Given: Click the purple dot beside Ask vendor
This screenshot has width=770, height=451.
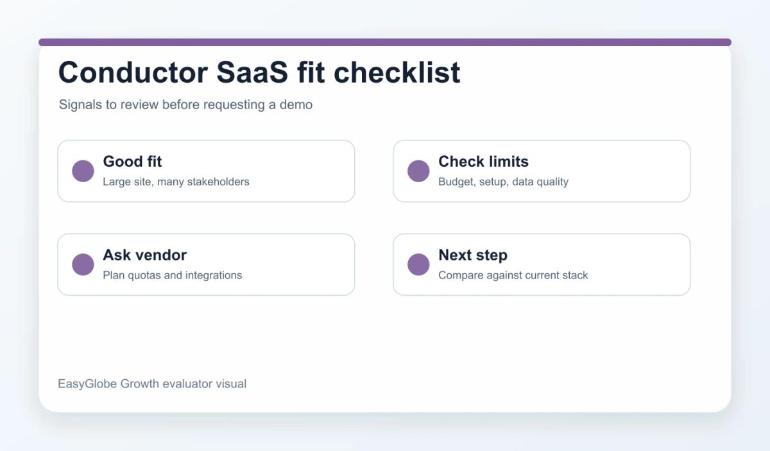Looking at the screenshot, I should point(83,264).
